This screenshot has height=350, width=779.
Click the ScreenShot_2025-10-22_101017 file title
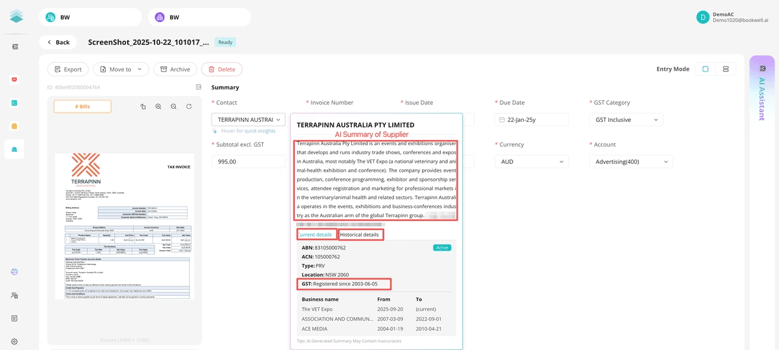(149, 42)
